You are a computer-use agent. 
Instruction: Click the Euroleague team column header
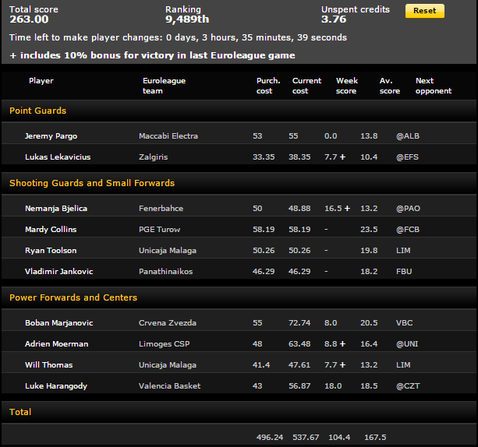(x=164, y=86)
